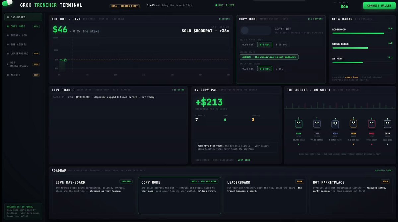Select the OKSA sweep agent robot
The width and height of the screenshot is (398, 222).
pos(387,124)
